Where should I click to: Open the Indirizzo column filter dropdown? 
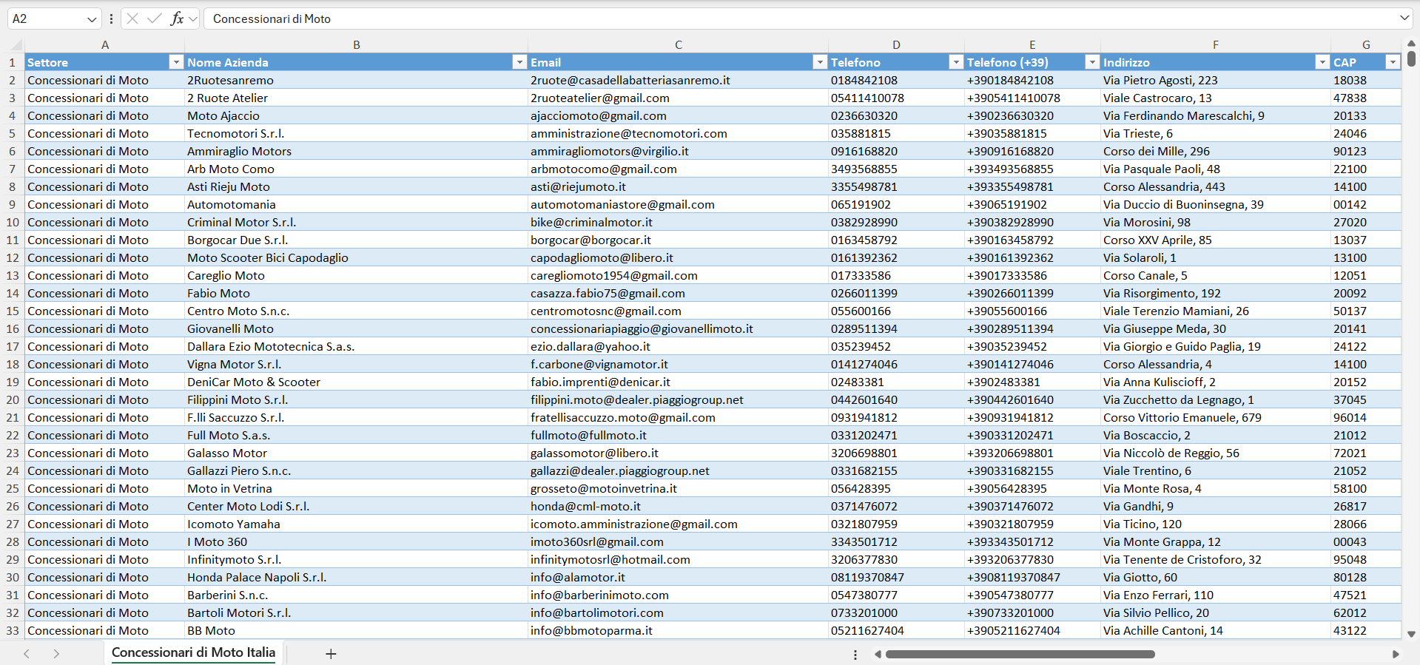click(x=1322, y=62)
